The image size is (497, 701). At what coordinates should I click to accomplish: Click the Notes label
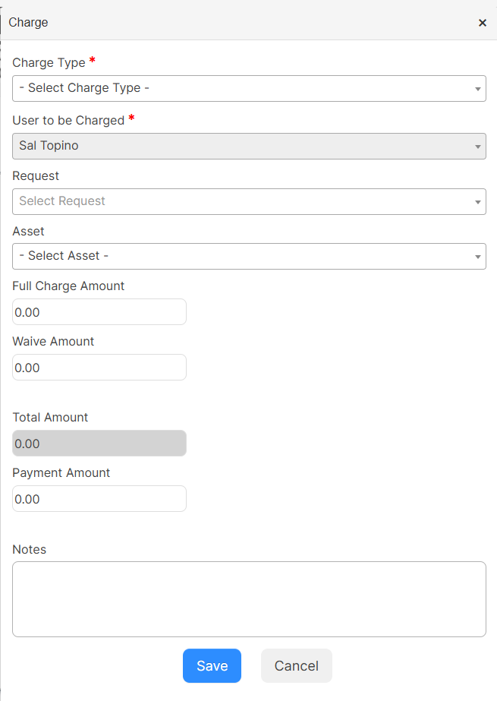(x=29, y=549)
